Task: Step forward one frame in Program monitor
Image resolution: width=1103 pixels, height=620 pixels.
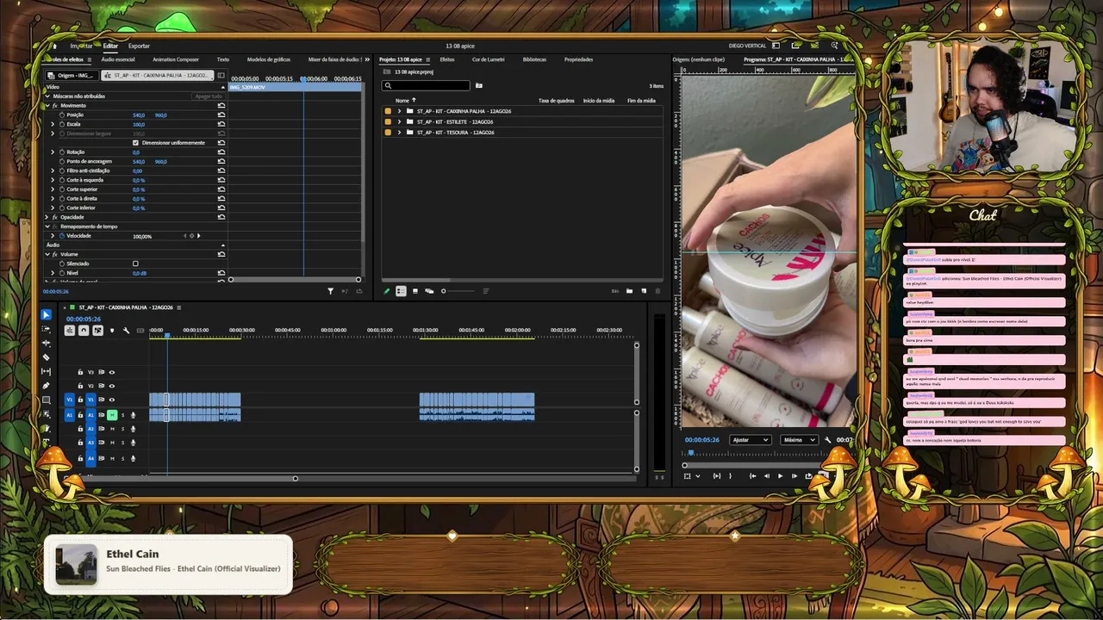Action: (x=795, y=475)
